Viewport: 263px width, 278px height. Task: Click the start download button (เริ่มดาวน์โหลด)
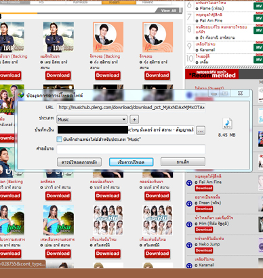point(131,162)
